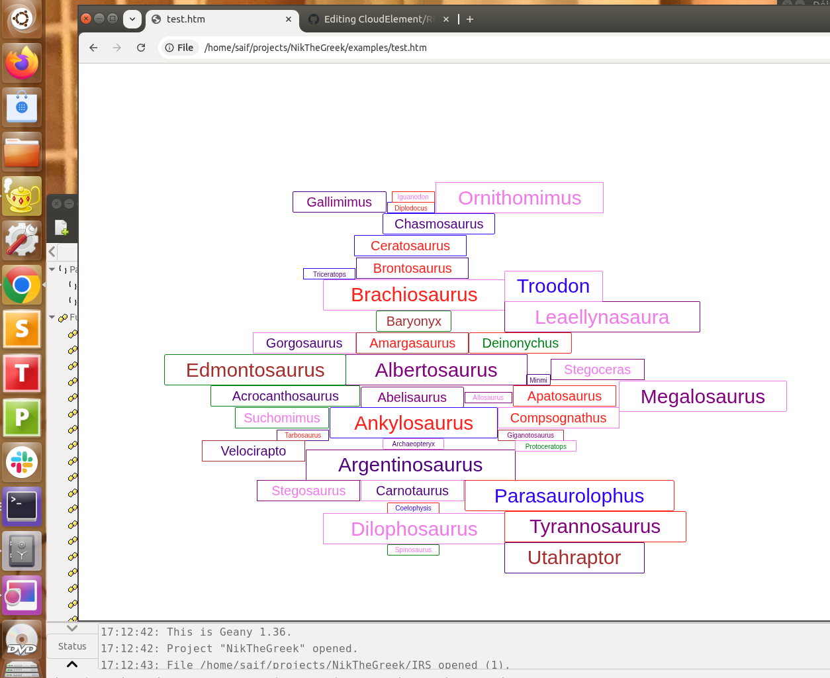Click the browser back arrow
830x678 pixels.
[93, 48]
